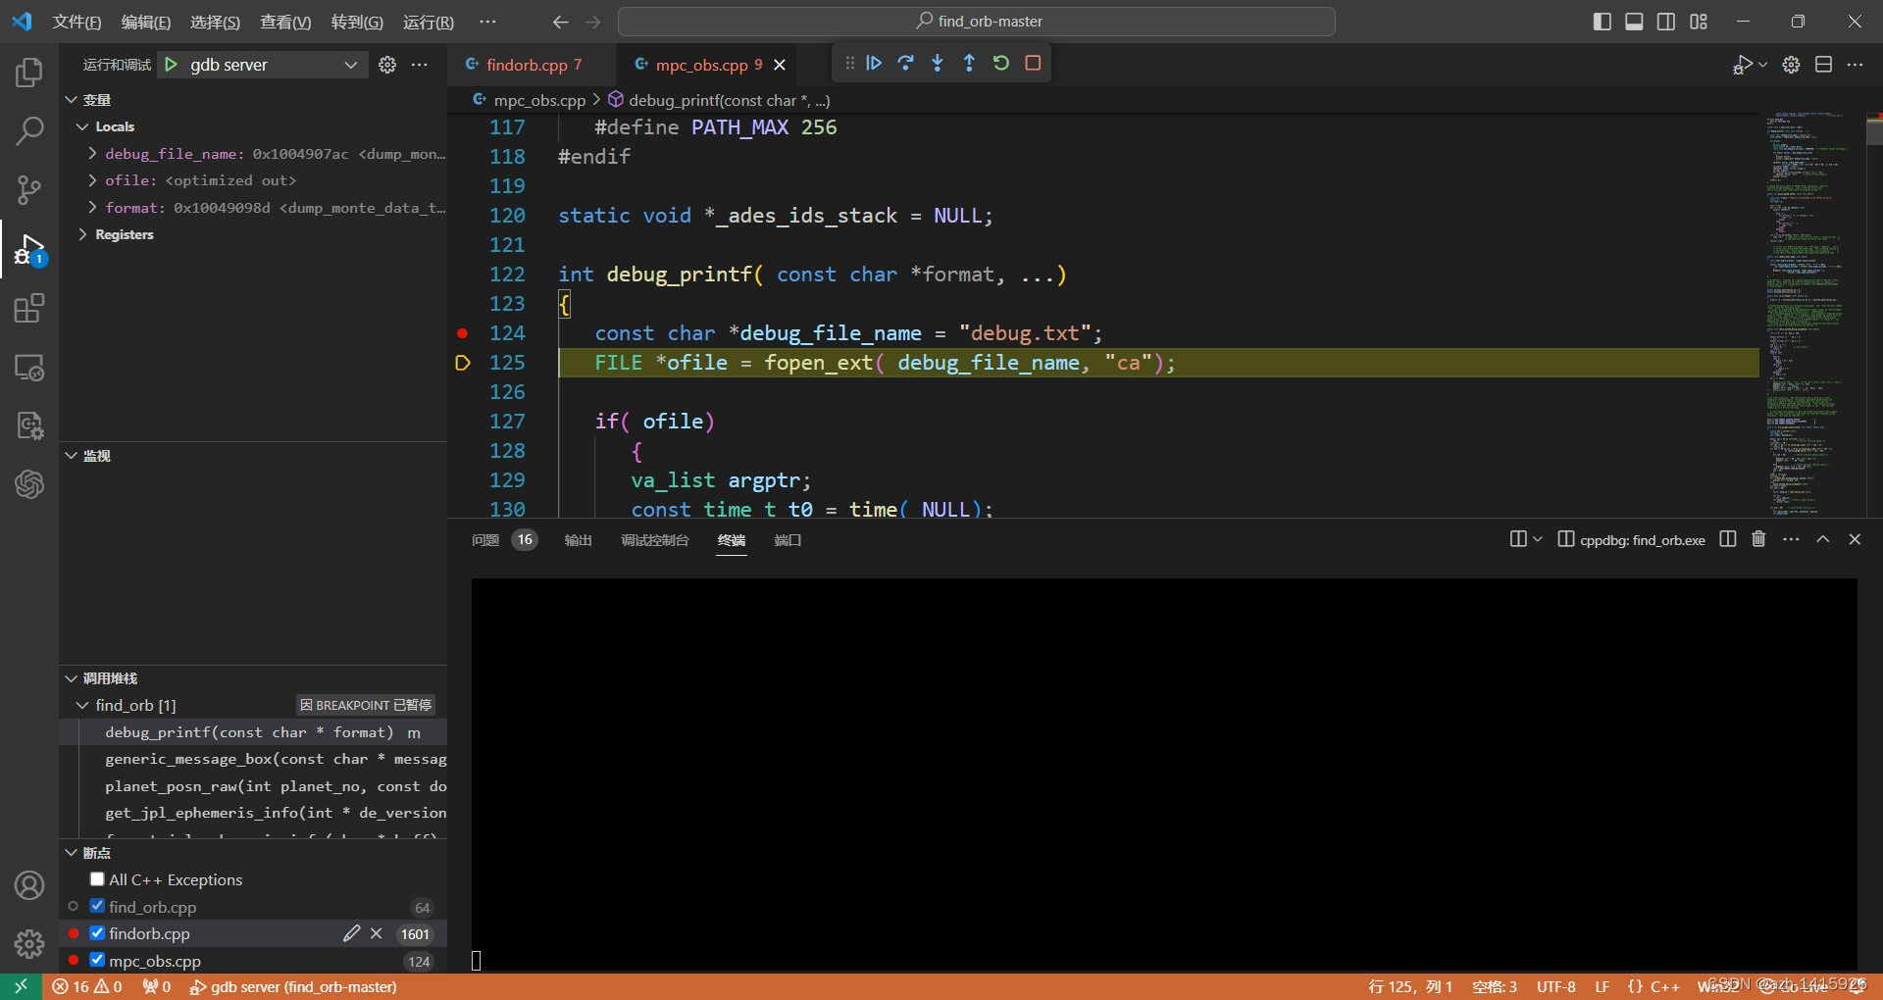Screen dimensions: 1883x1000
Task: Grab the debug toolbar drag handle
Action: [x=849, y=63]
